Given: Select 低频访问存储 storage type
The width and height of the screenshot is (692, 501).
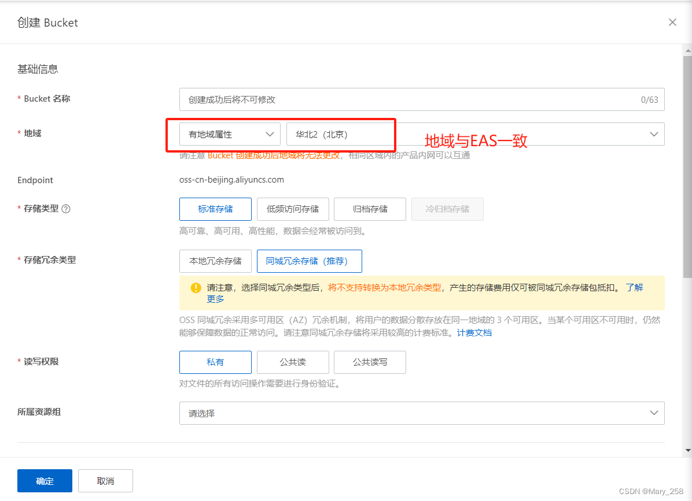Looking at the screenshot, I should [x=292, y=209].
